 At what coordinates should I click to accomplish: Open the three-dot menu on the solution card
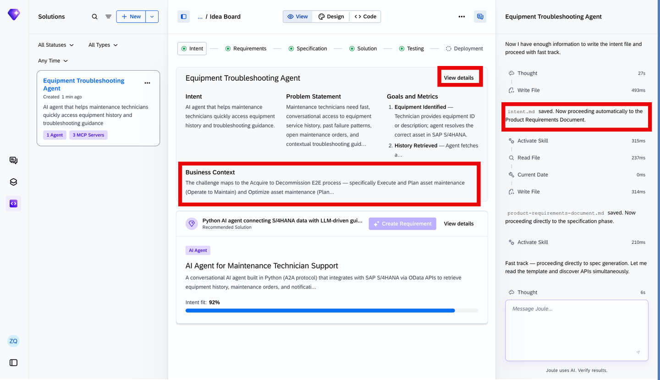click(x=147, y=83)
